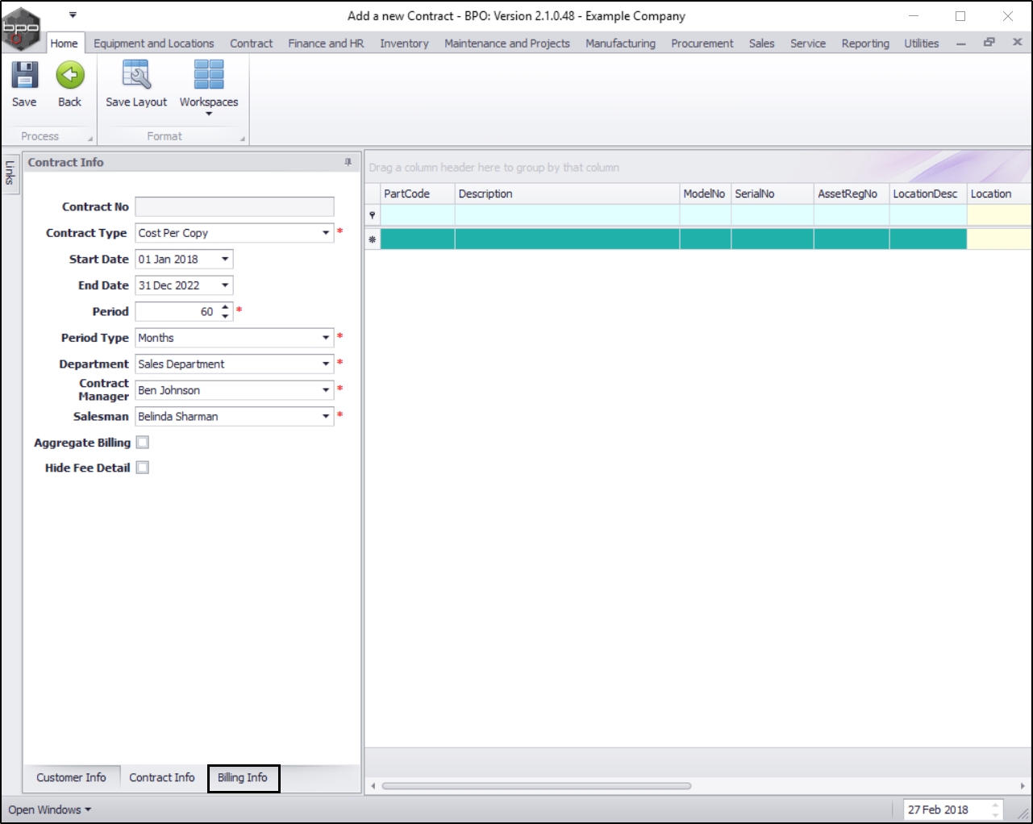This screenshot has width=1033, height=824.
Task: Open the Manufacturing ribbon tab
Action: (621, 44)
